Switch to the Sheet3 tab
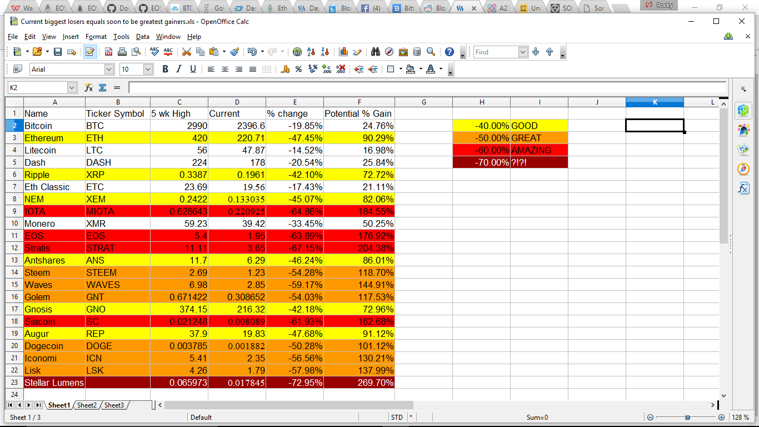 114,405
